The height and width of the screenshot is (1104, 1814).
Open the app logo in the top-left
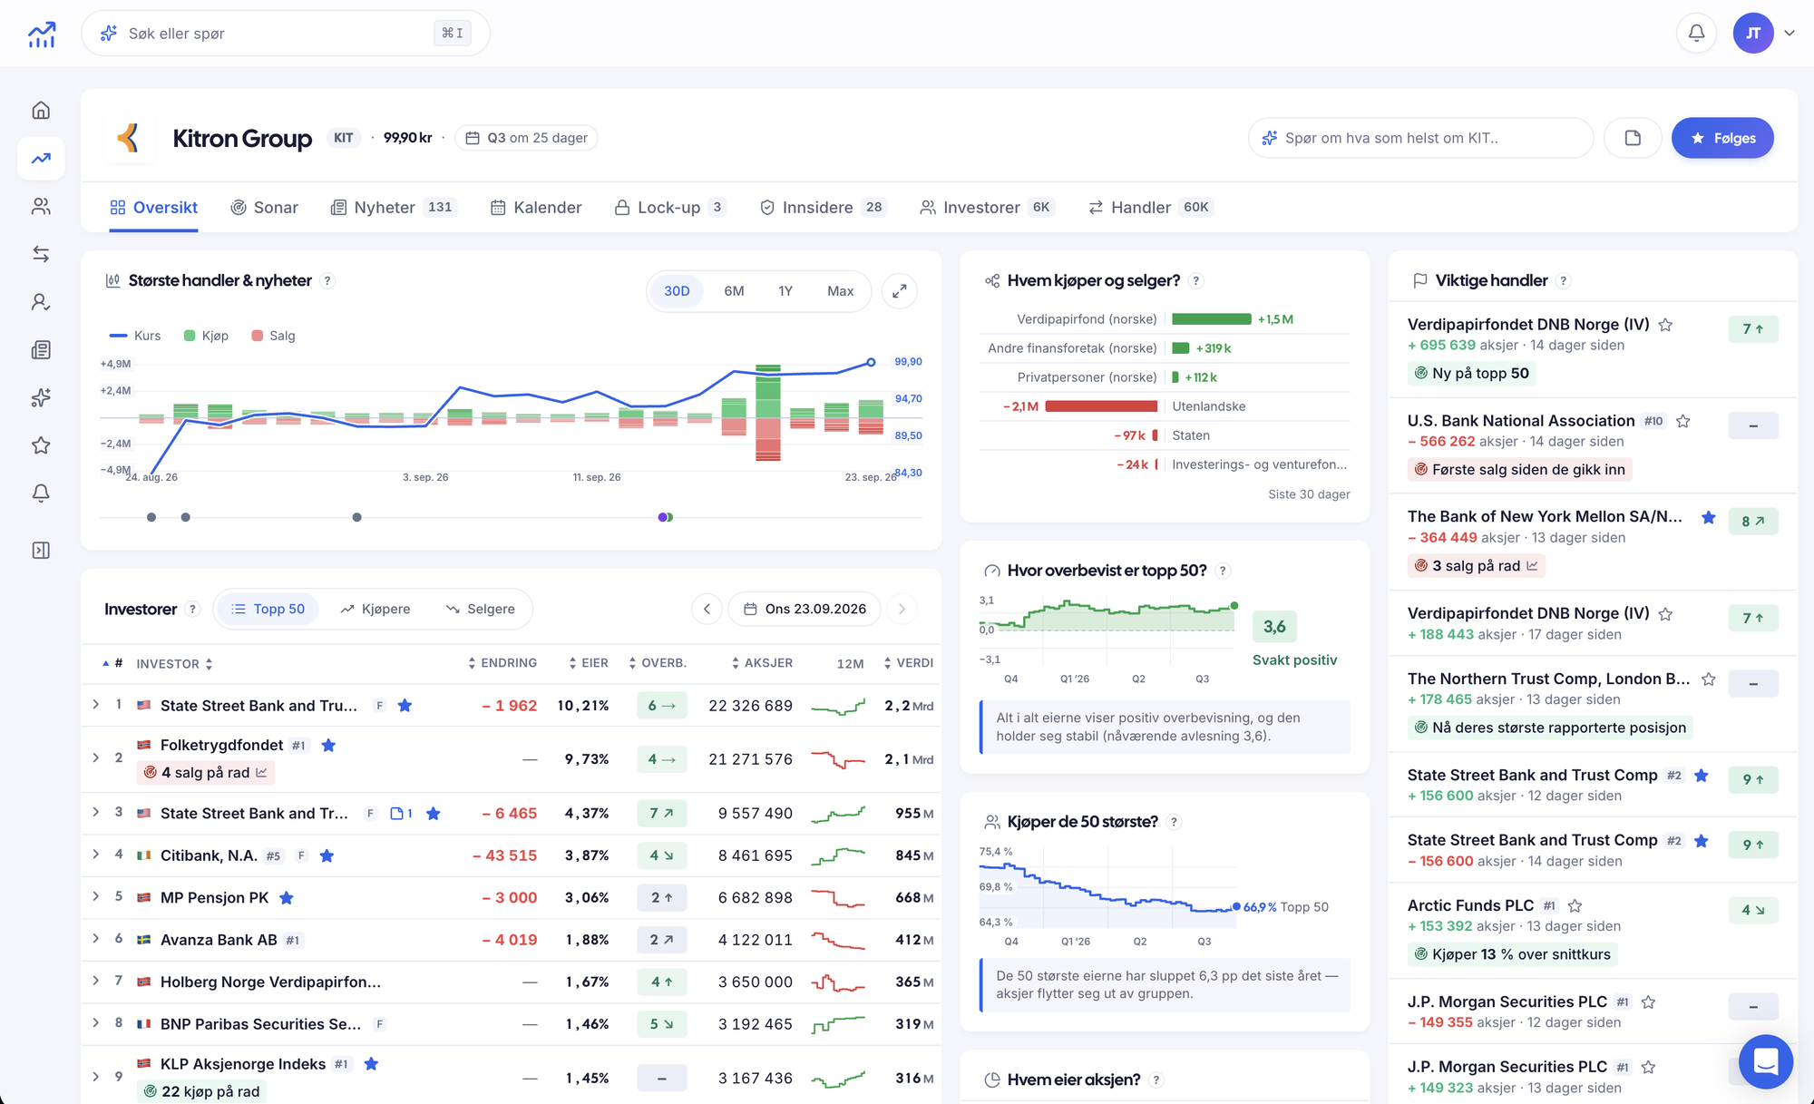[42, 34]
